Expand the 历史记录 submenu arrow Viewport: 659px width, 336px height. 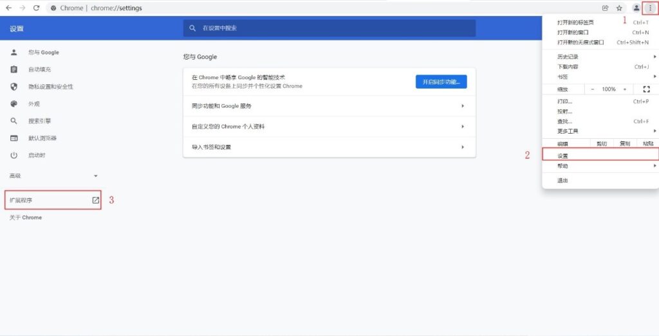(654, 57)
